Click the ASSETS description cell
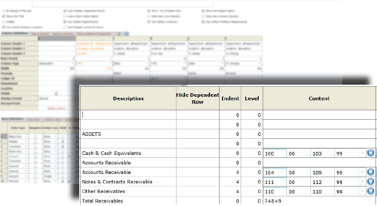Image resolution: width=377 pixels, height=206 pixels. [x=128, y=134]
